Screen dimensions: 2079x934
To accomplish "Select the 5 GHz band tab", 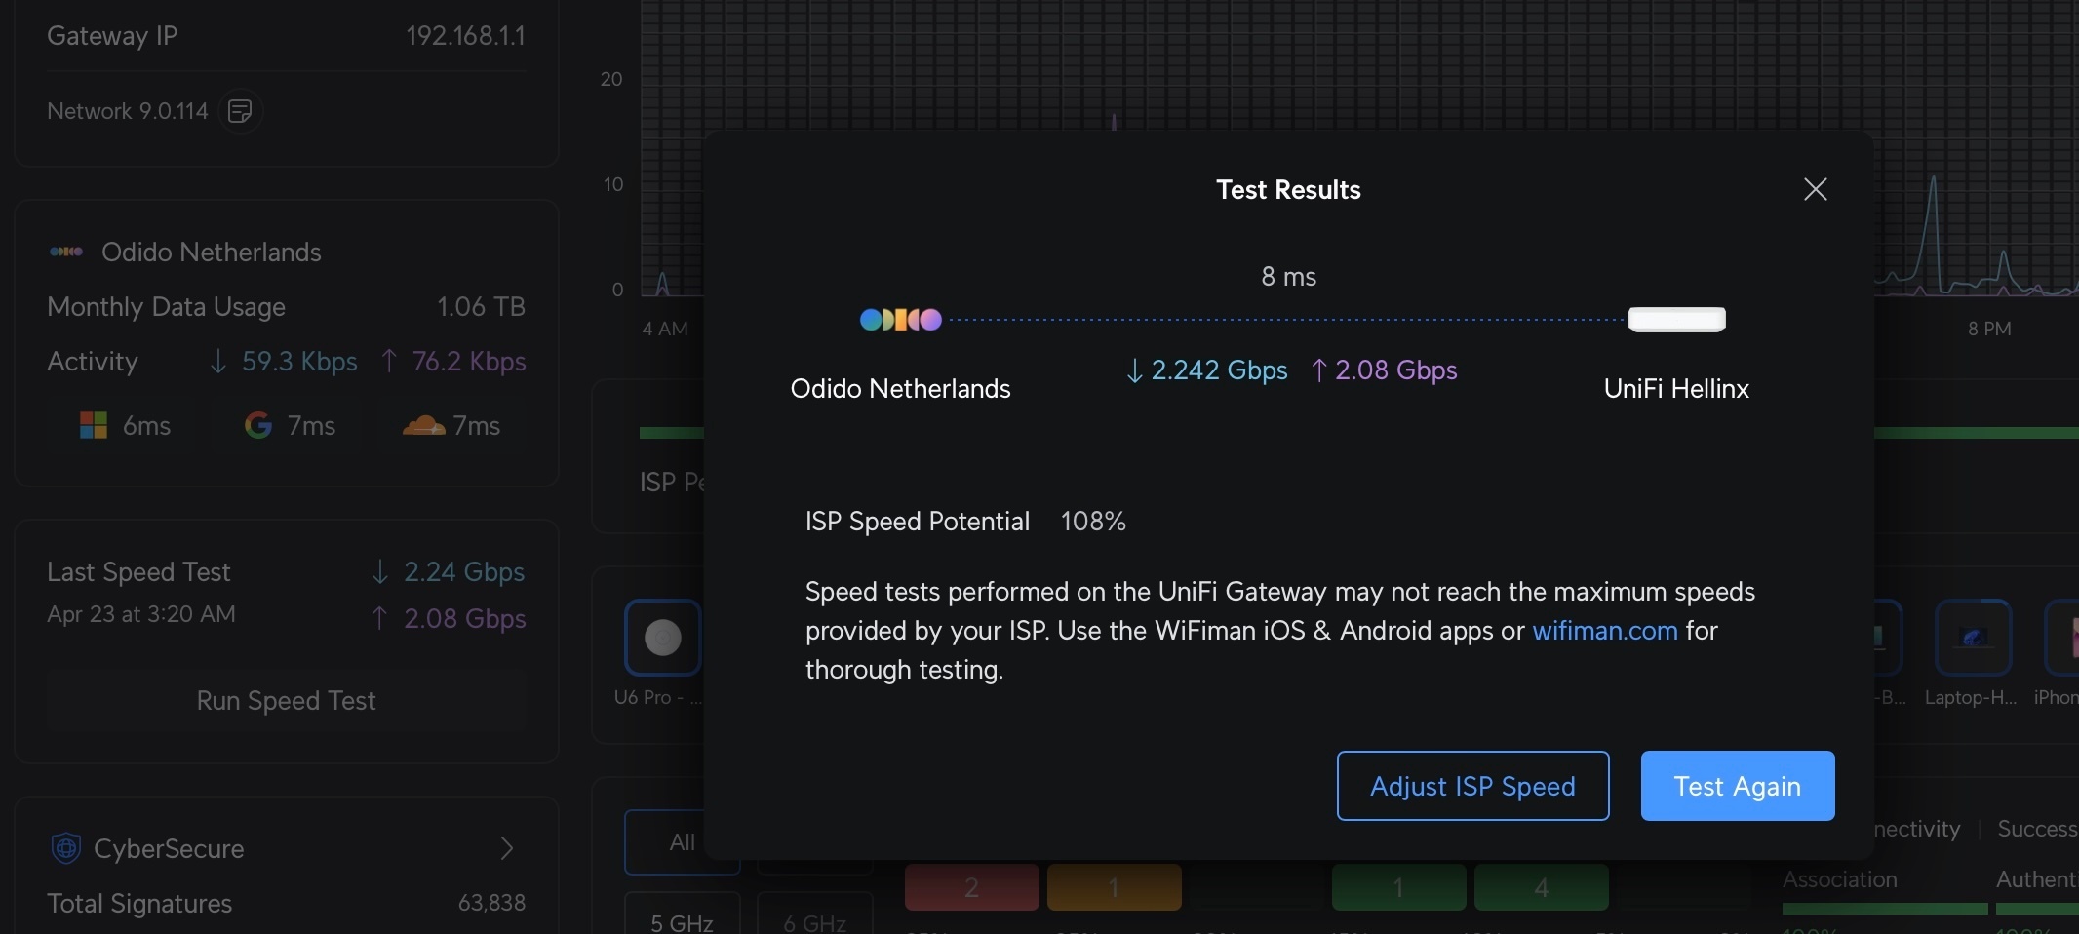I will pyautogui.click(x=682, y=920).
